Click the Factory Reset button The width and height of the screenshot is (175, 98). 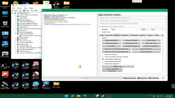tap(151, 40)
